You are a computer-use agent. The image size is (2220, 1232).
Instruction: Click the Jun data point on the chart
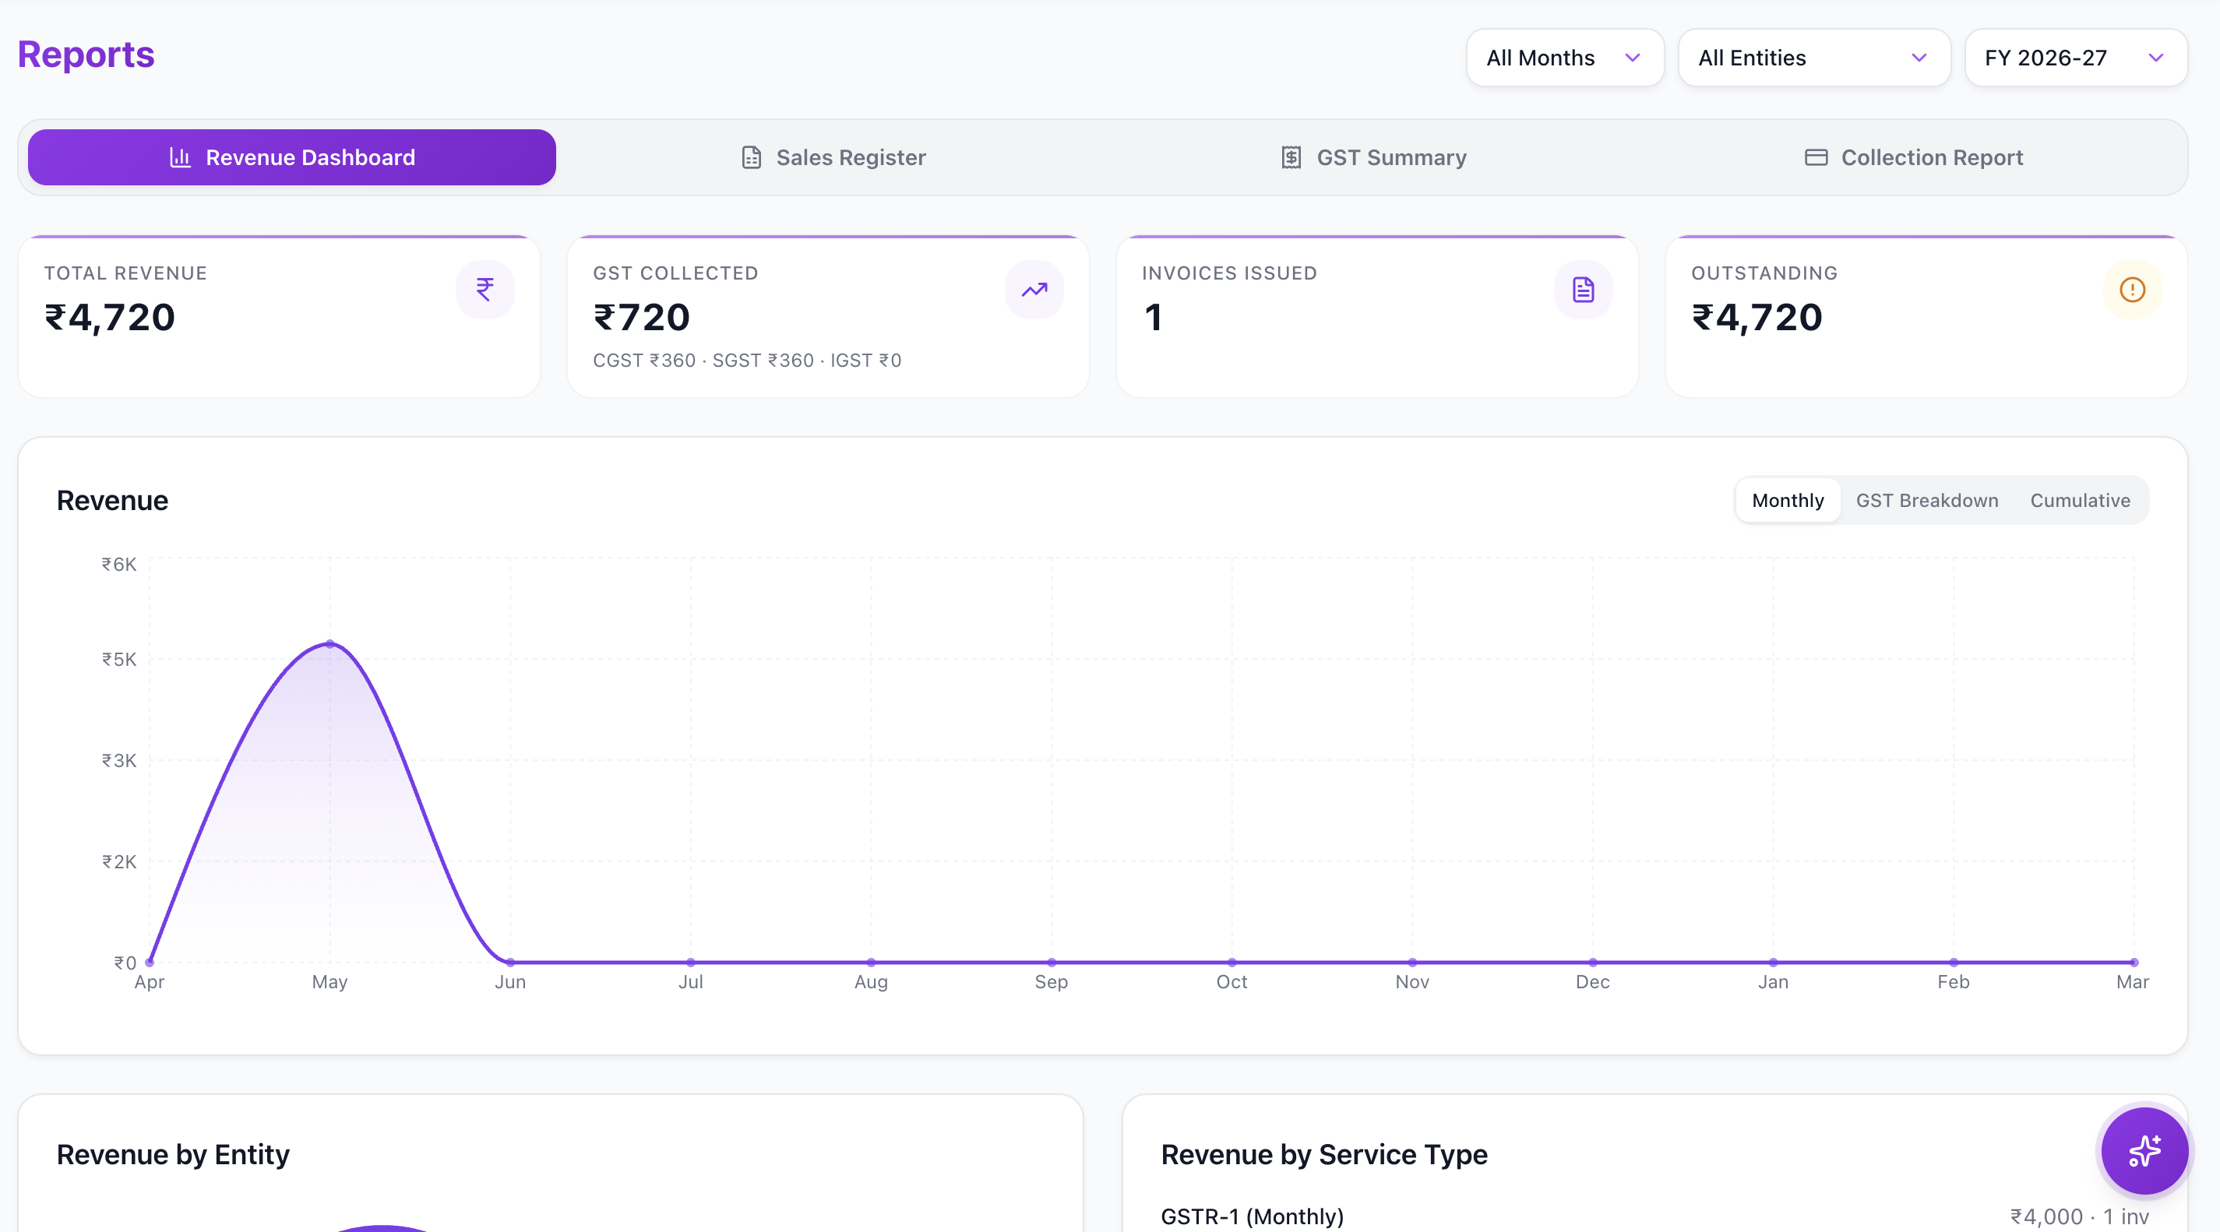510,962
